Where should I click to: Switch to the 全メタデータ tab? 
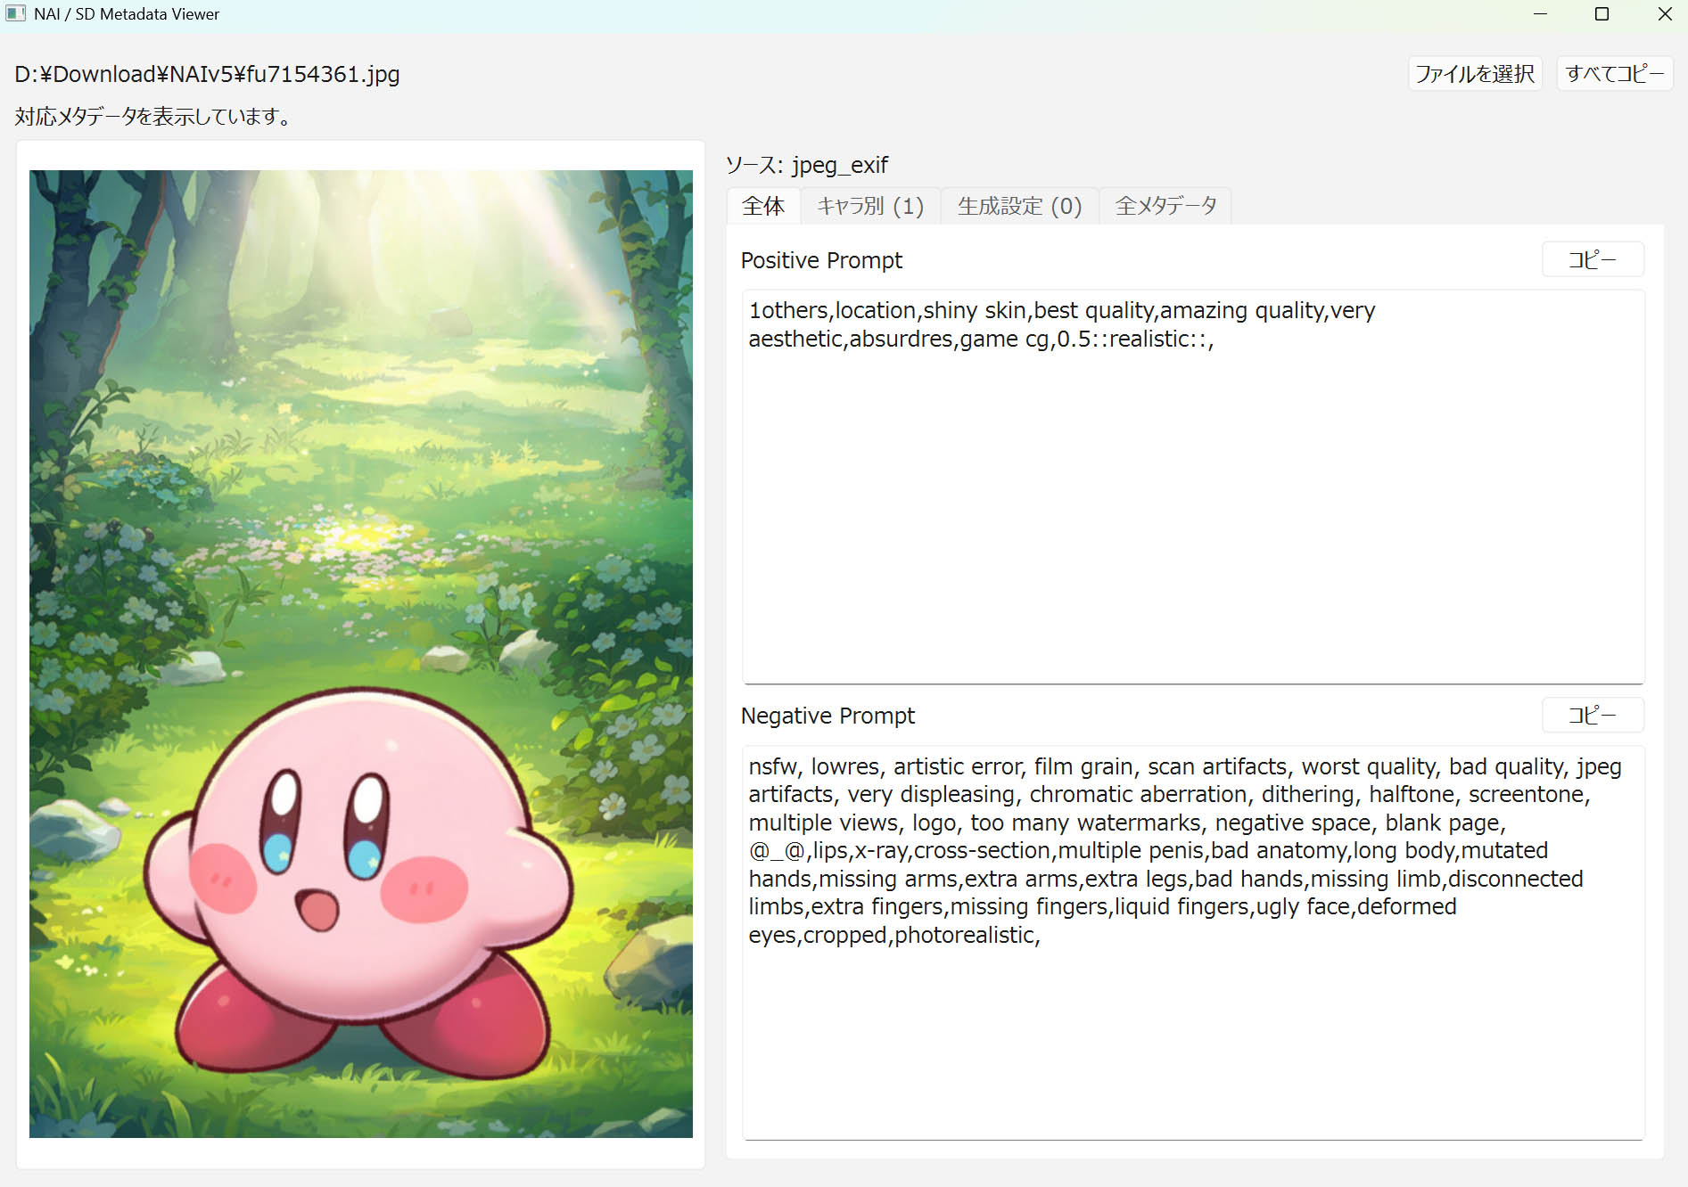[x=1165, y=206]
